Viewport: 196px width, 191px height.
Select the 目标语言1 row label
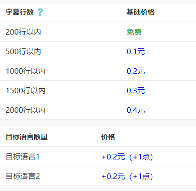(x=23, y=157)
